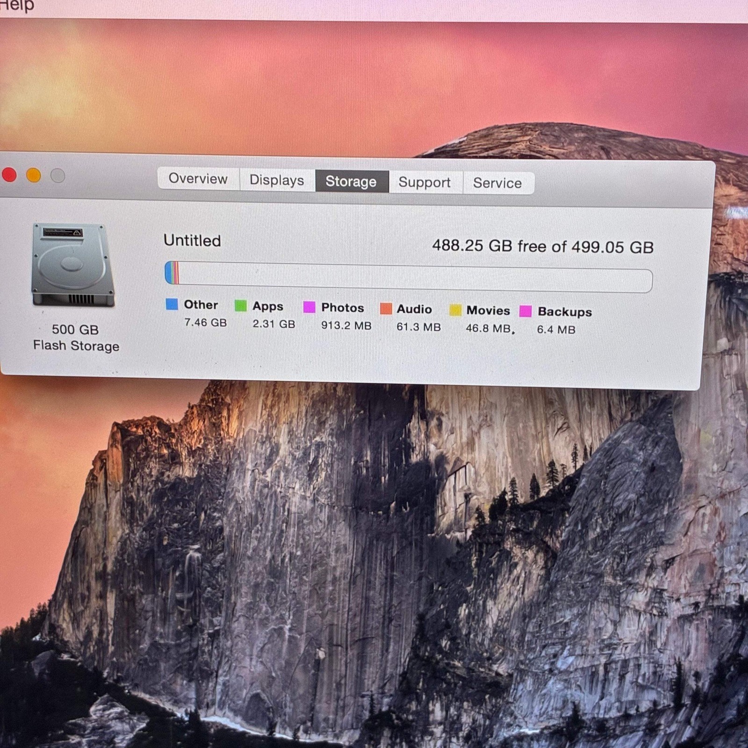Close the About This Mac window

coord(9,175)
